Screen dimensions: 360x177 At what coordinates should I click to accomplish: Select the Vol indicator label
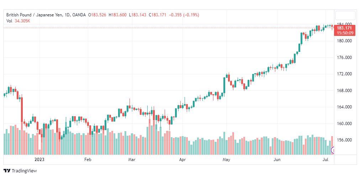pyautogui.click(x=9, y=21)
